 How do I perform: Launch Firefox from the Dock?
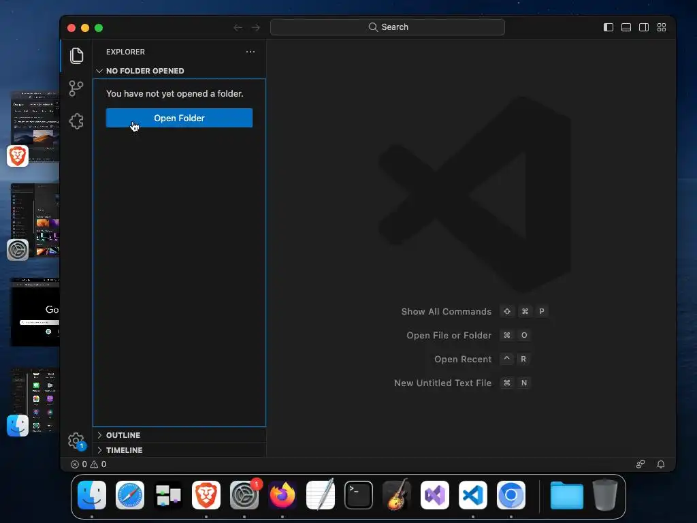(282, 495)
